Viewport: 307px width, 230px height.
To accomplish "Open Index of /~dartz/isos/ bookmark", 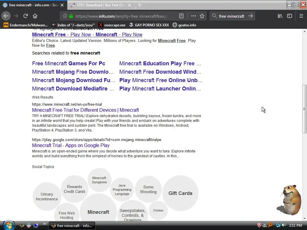I will pos(73,25).
